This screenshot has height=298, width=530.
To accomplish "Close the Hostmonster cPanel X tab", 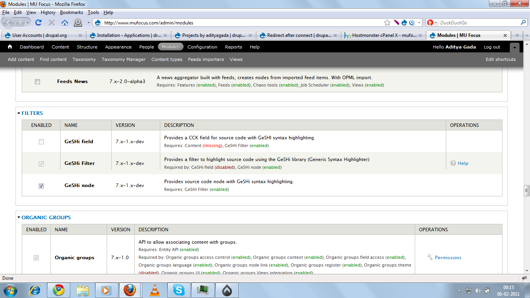I will click(x=420, y=35).
